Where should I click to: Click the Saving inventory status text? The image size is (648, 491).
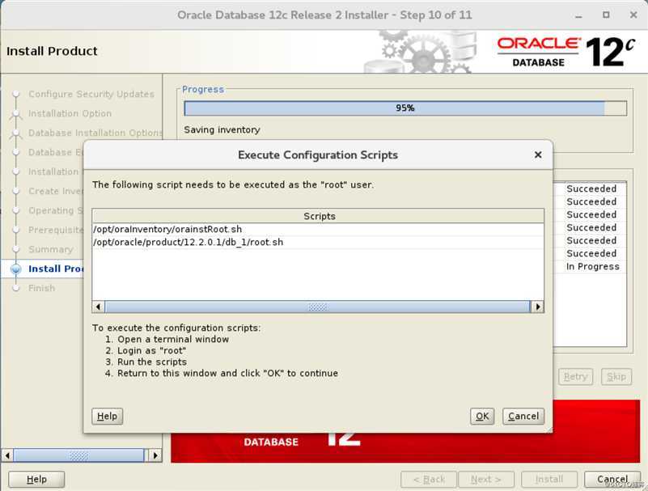click(222, 129)
